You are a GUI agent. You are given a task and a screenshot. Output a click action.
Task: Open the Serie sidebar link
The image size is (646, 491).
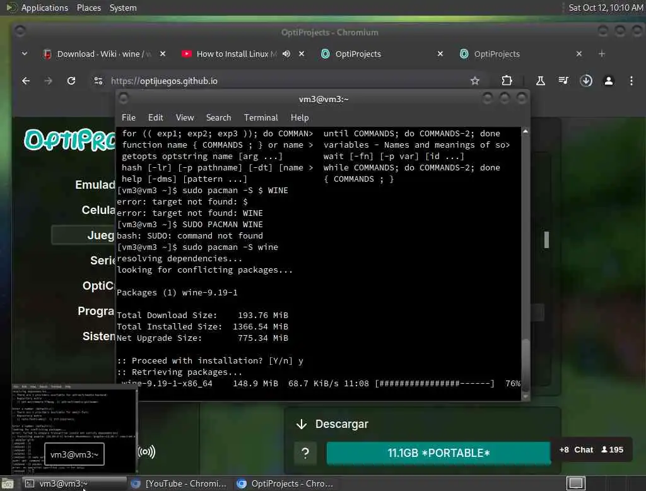click(x=103, y=260)
